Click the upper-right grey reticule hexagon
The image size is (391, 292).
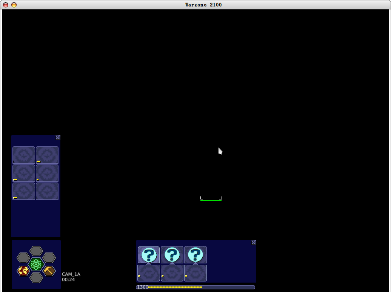pyautogui.click(x=49, y=258)
